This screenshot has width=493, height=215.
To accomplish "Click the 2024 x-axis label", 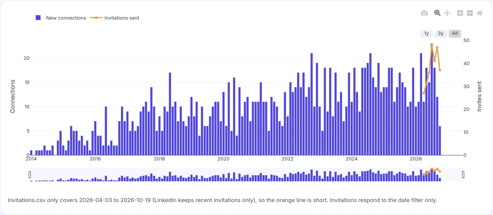I will [352, 159].
